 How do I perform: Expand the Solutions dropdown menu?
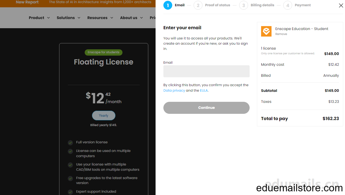point(69,18)
